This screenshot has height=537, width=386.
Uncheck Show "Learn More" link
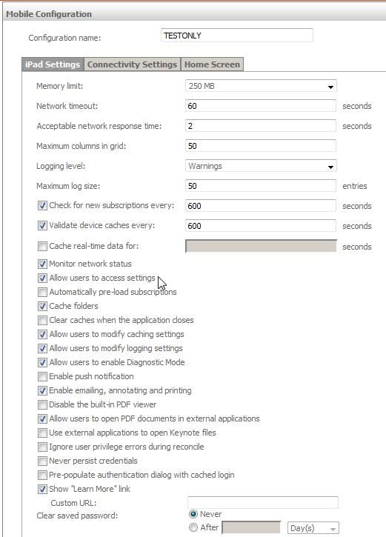click(42, 489)
